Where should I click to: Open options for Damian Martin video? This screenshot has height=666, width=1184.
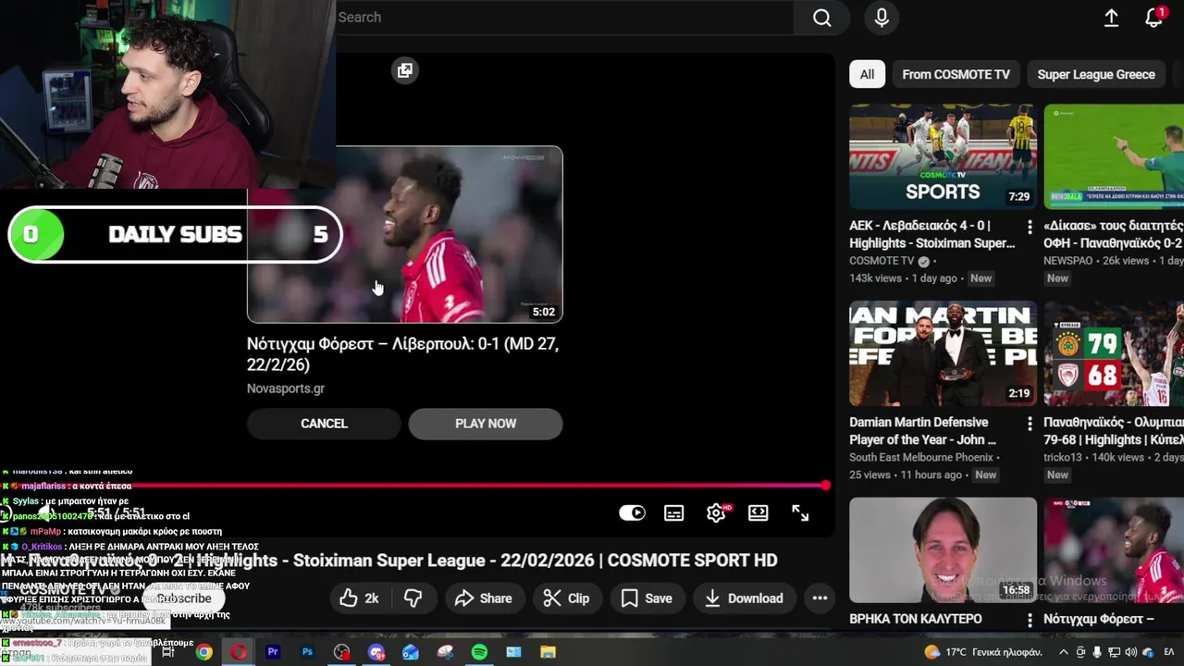1030,424
